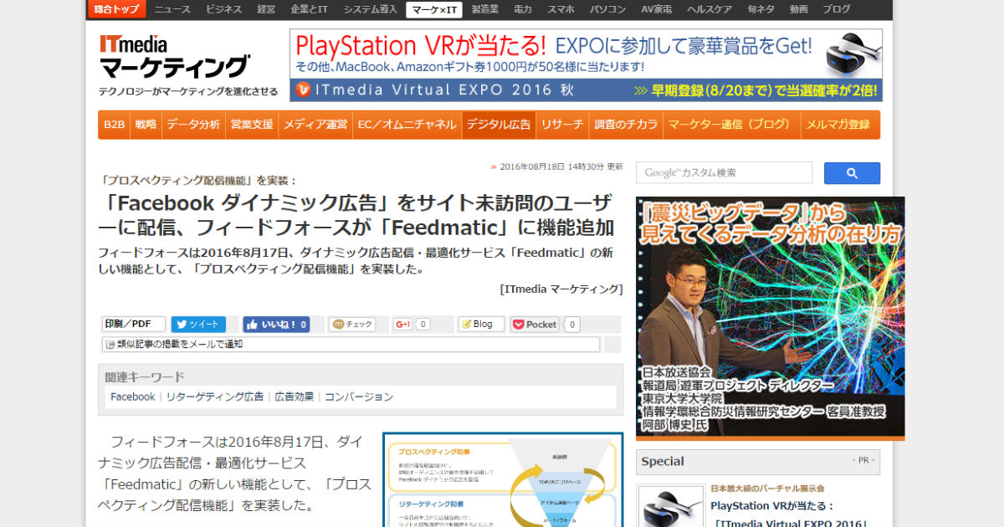
Task: Click the 震災ビッグデータ sidebar ad image
Action: pos(771,318)
